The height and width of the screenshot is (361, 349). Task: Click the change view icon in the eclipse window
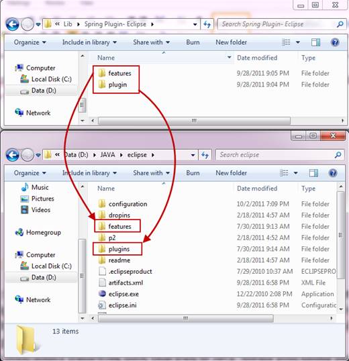pyautogui.click(x=284, y=172)
